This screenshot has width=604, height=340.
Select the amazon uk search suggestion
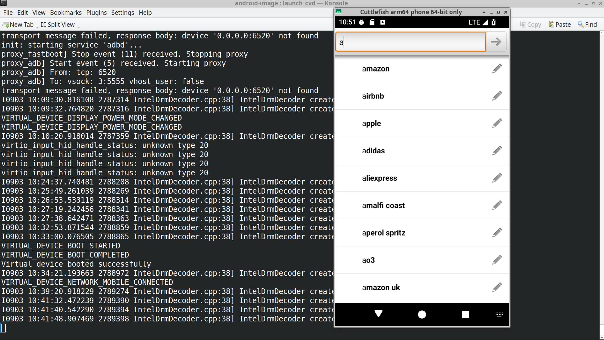(x=422, y=288)
